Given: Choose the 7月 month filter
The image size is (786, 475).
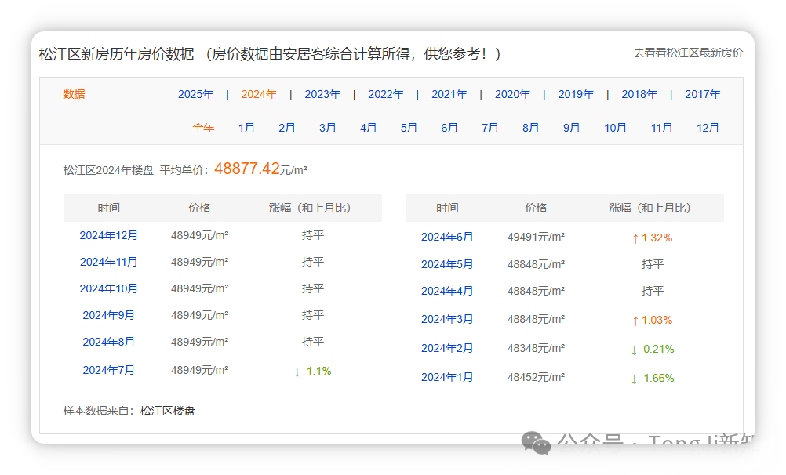Looking at the screenshot, I should (489, 128).
